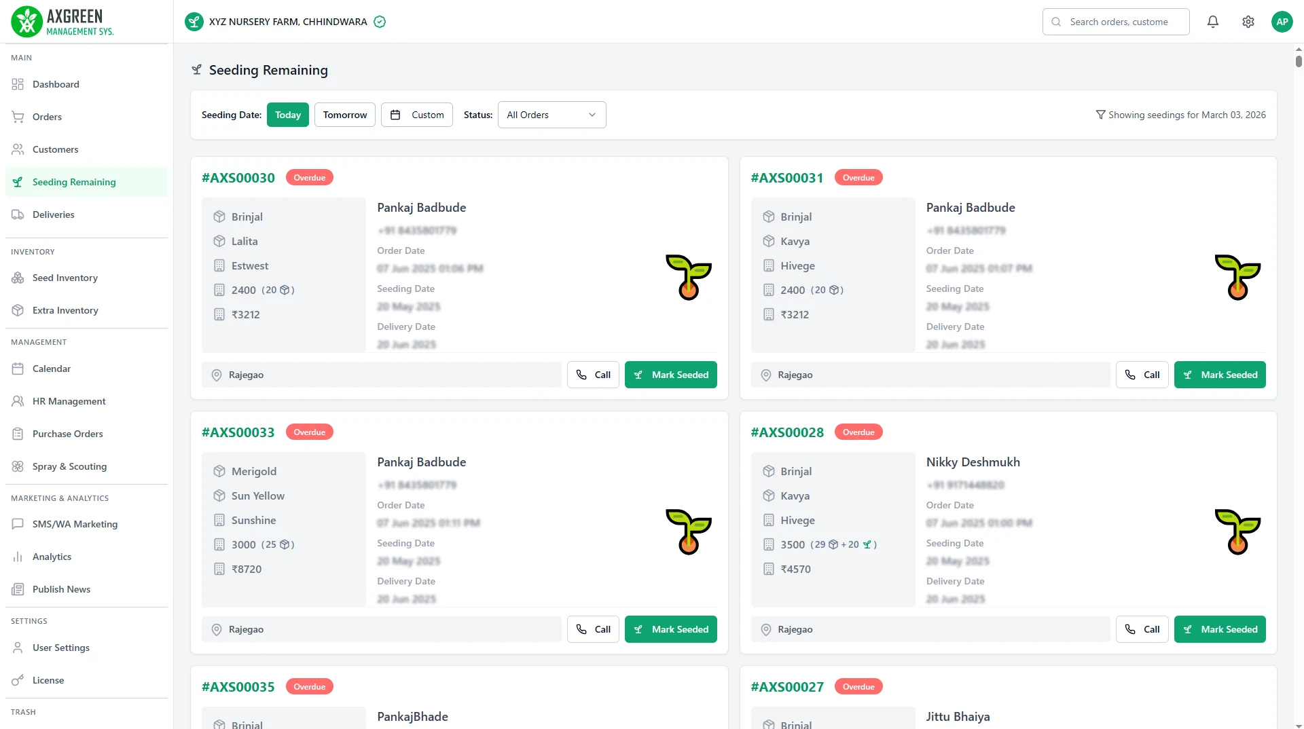The height and width of the screenshot is (729, 1304).
Task: Call customer for order #AXS00028
Action: click(1142, 629)
